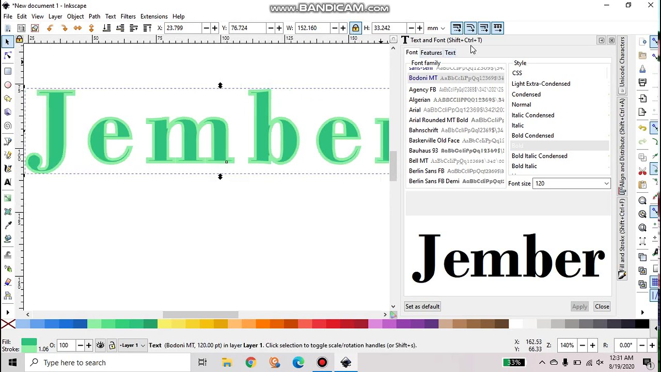Select the Calligraphy tool
Viewport: 661px width, 372px height.
click(8, 168)
